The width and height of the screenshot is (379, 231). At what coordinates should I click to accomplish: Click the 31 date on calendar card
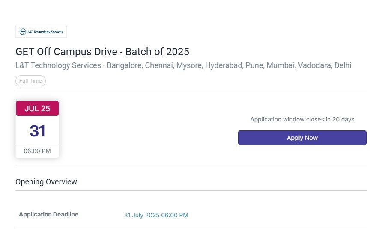coord(37,131)
